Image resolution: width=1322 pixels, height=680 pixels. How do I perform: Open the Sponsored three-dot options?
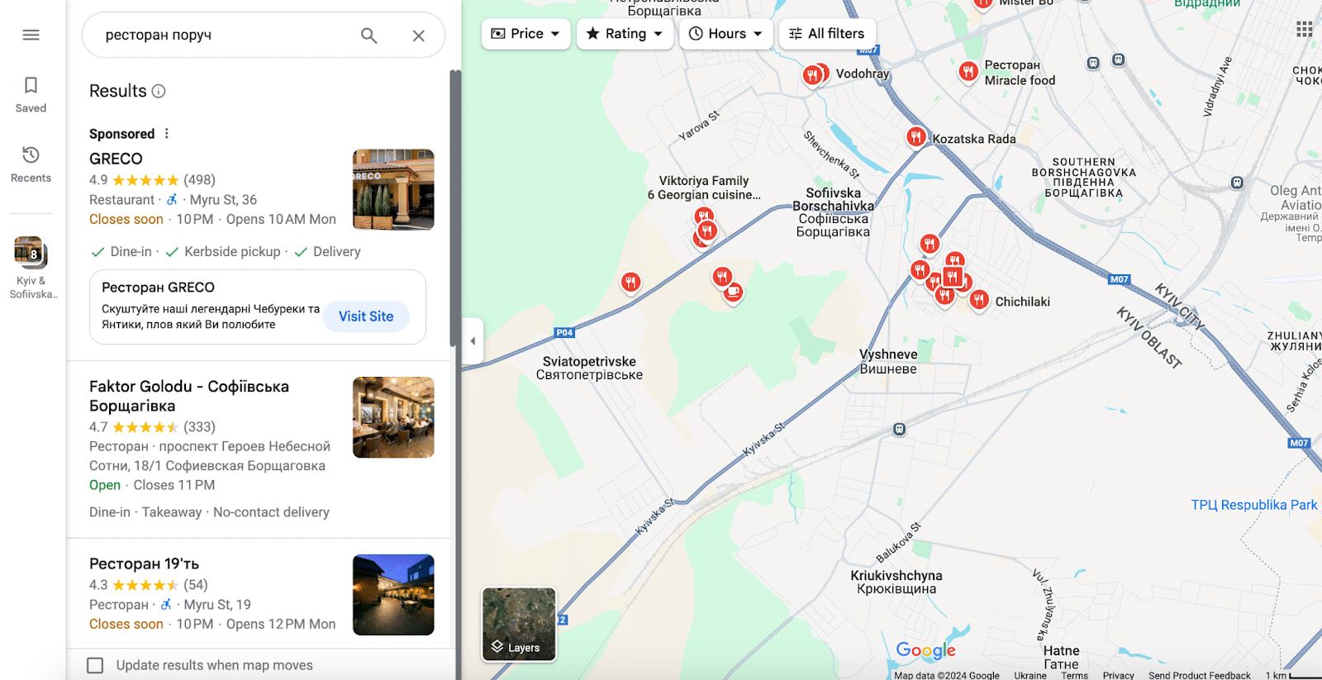click(x=167, y=133)
